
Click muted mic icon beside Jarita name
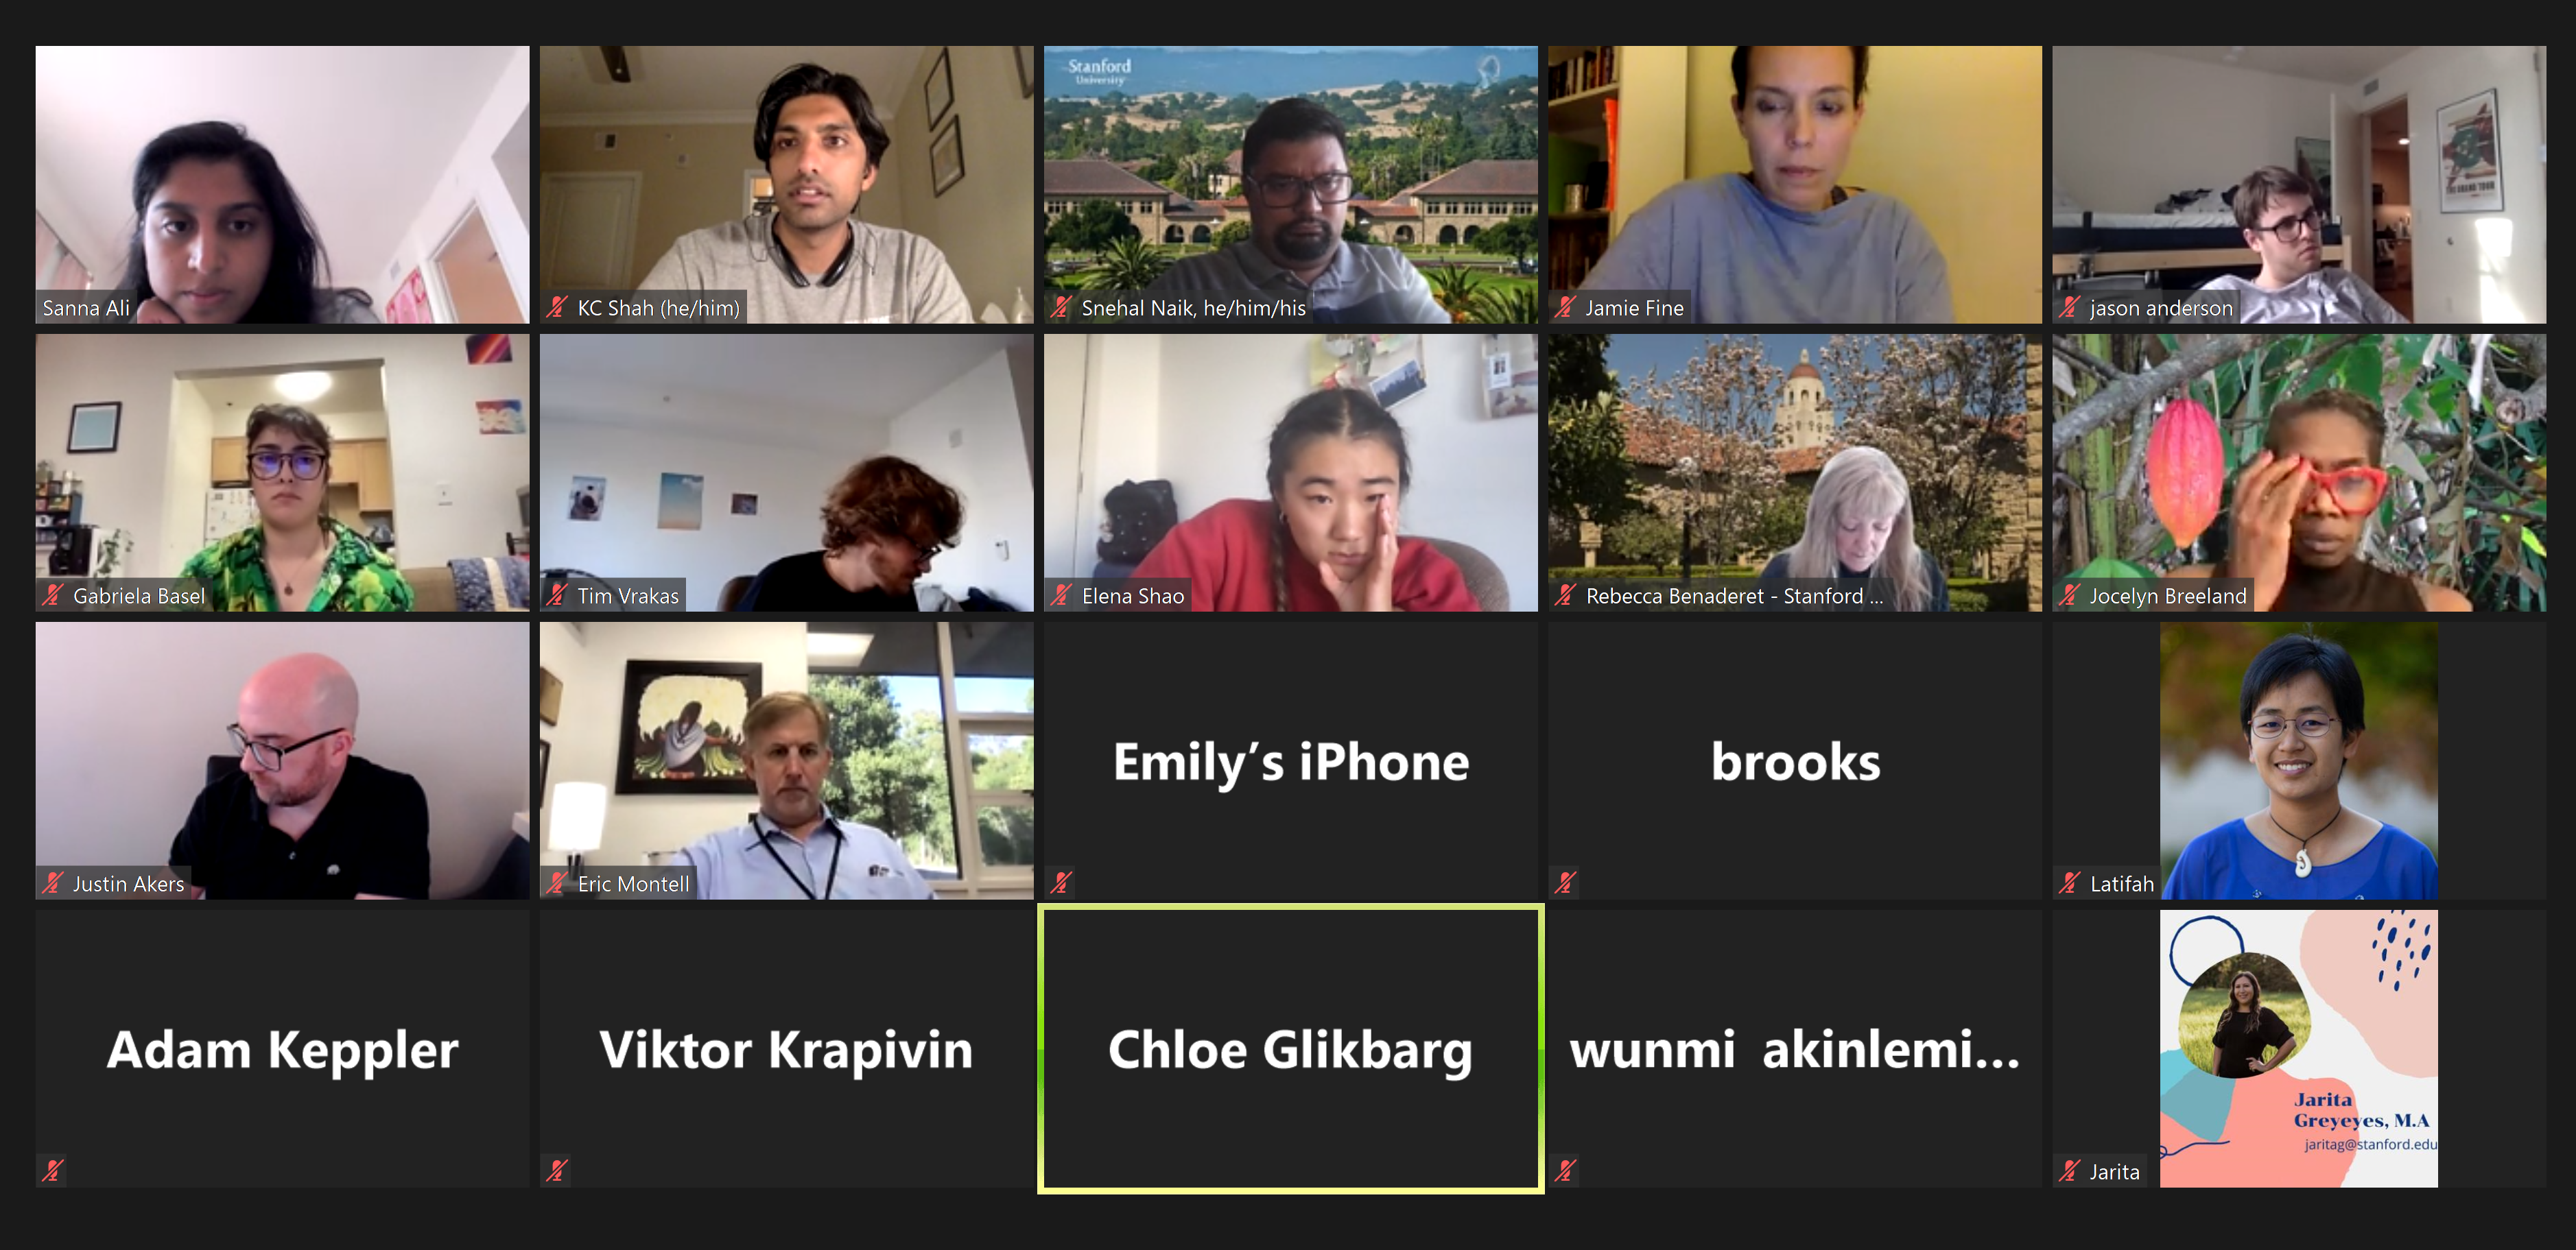pos(2069,1171)
